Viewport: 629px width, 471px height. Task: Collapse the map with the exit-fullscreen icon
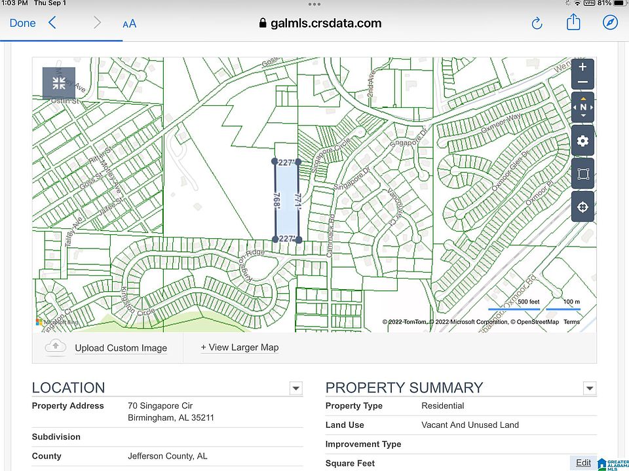coord(58,84)
